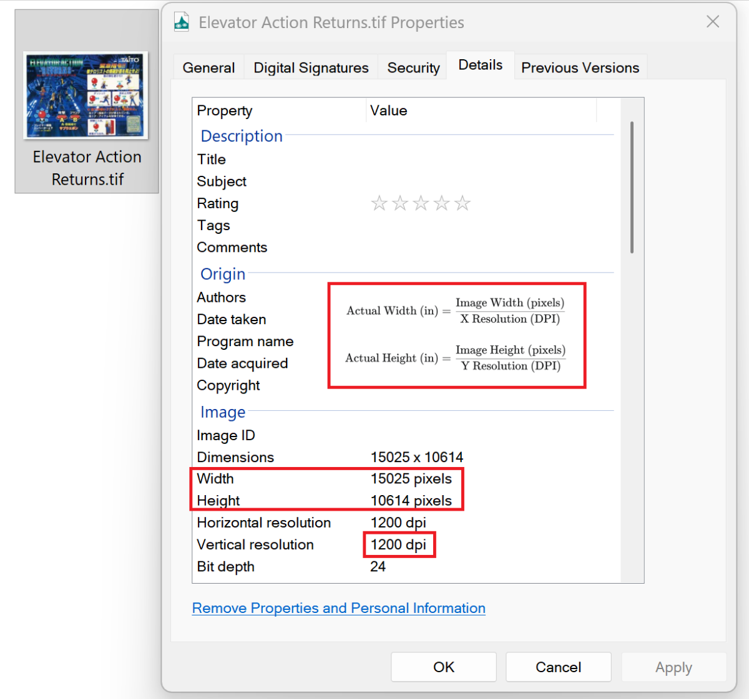This screenshot has width=749, height=699.
Task: Confirm with the OK button
Action: [x=444, y=667]
